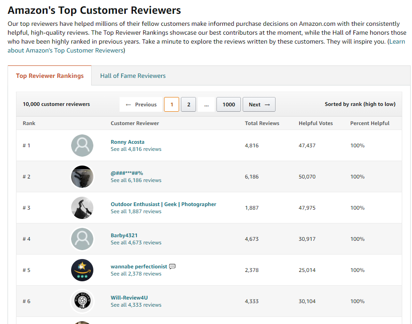Click the 1,887 cell under Total Reviews
The image size is (412, 324).
point(252,208)
